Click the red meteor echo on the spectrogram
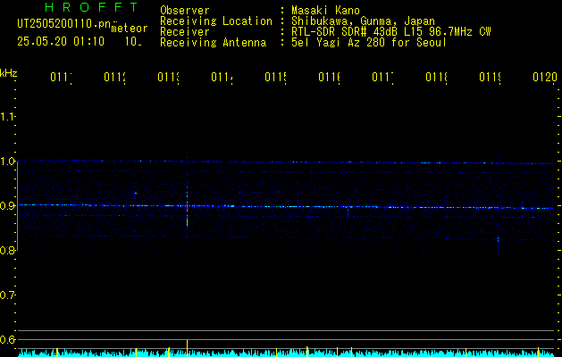 (x=187, y=207)
